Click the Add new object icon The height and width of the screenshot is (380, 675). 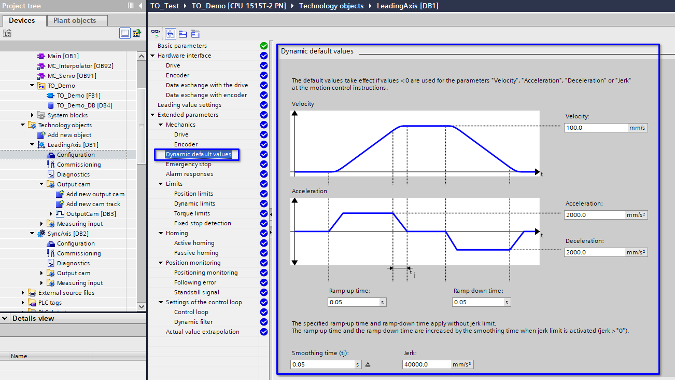click(x=41, y=135)
